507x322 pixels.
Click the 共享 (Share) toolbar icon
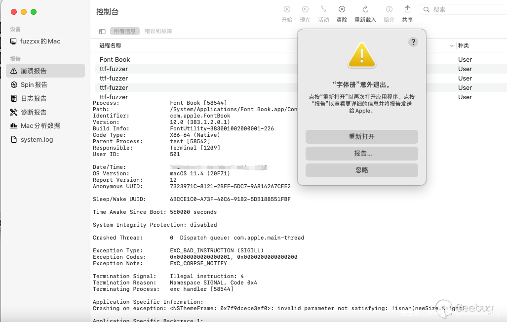(407, 9)
